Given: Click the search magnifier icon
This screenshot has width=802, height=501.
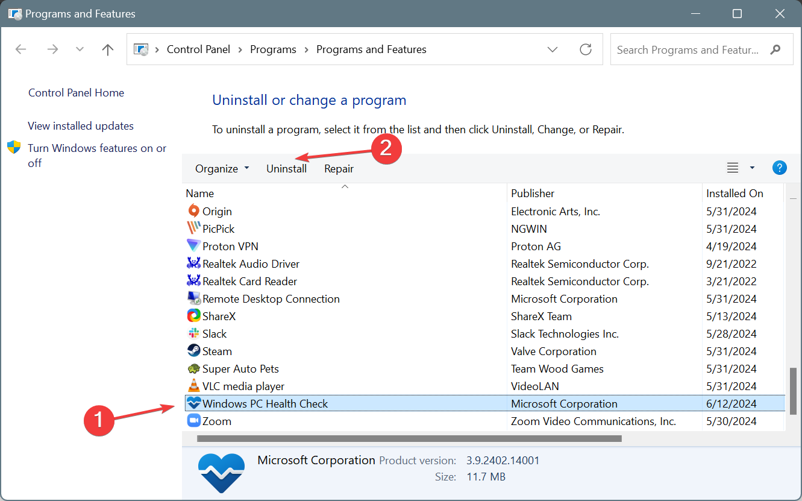Looking at the screenshot, I should [x=775, y=49].
